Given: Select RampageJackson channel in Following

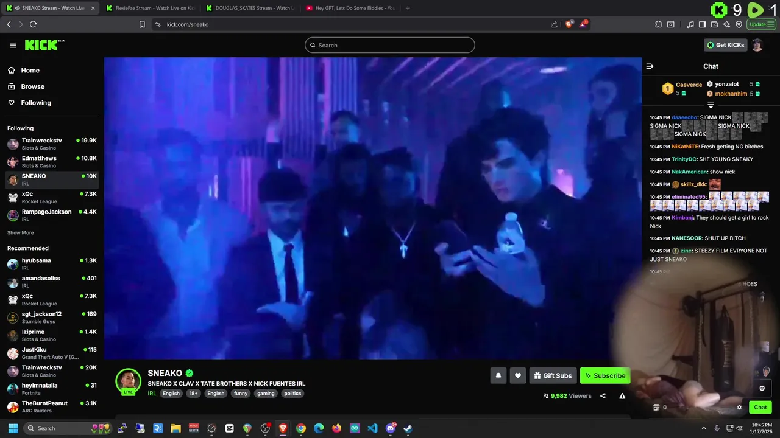Looking at the screenshot, I should 52,215.
